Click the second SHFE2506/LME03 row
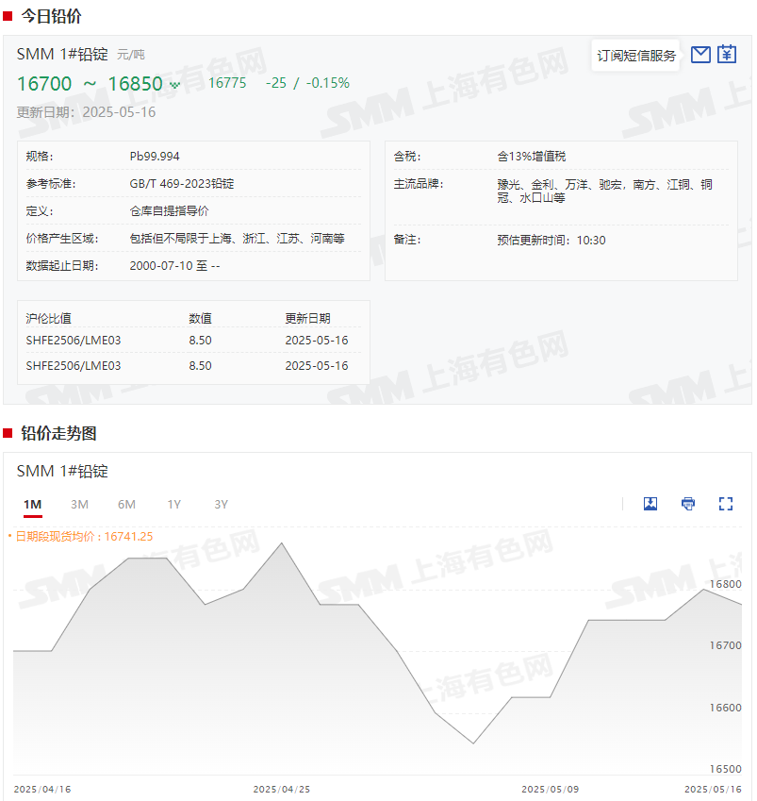This screenshot has height=801, width=757. click(193, 366)
